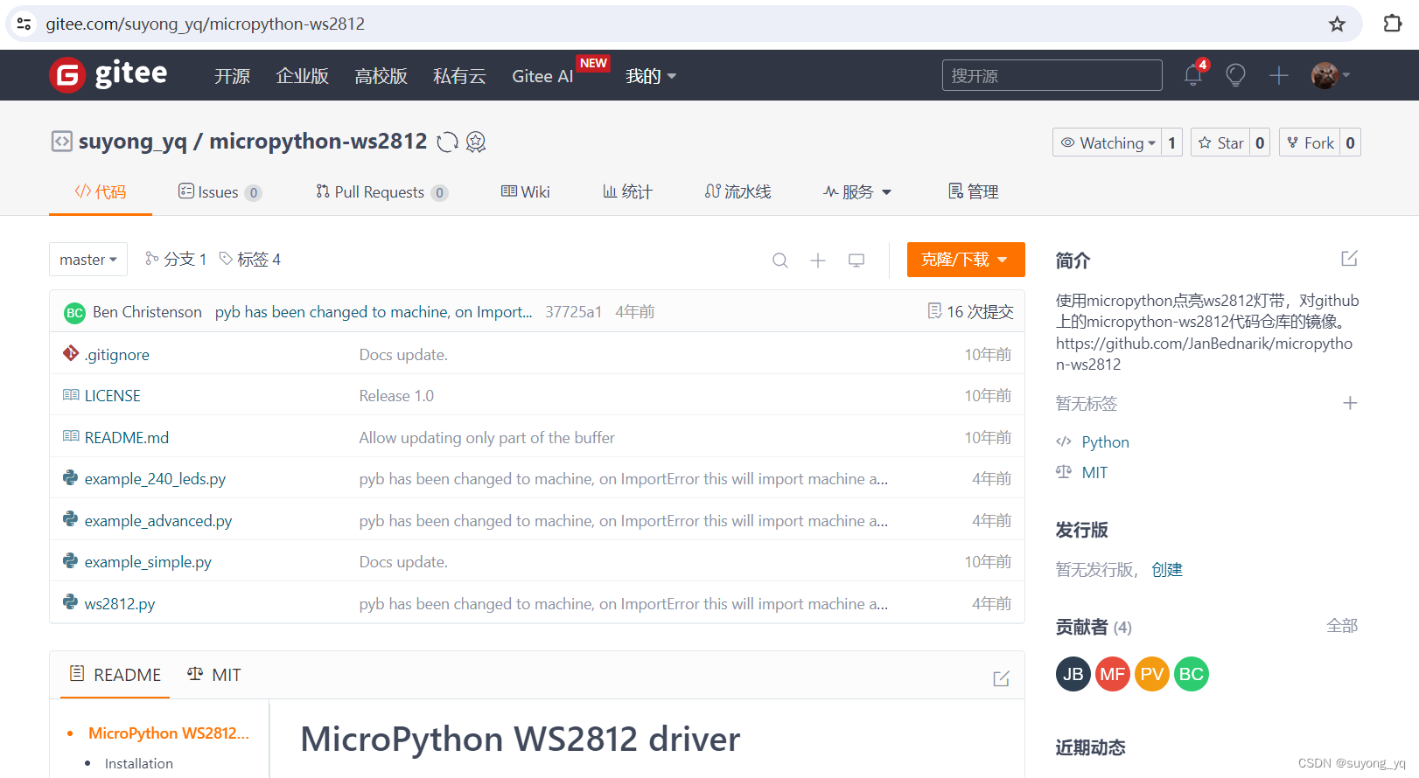Viewport: 1419px width, 778px height.
Task: Click the BC avatar in commit row
Action: pyautogui.click(x=74, y=312)
